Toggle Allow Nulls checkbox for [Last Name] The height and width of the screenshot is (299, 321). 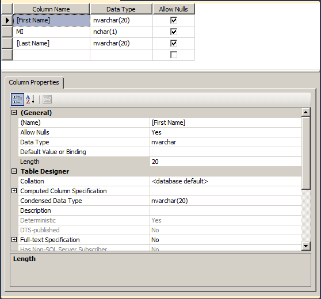click(x=174, y=43)
